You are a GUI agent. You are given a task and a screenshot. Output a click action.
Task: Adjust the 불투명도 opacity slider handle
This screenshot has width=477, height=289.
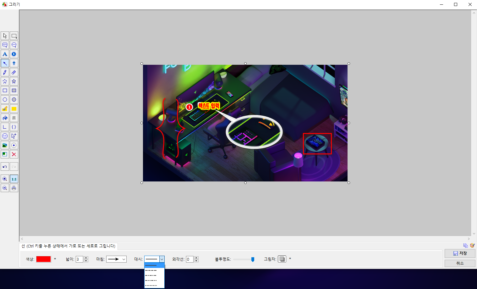(x=253, y=259)
